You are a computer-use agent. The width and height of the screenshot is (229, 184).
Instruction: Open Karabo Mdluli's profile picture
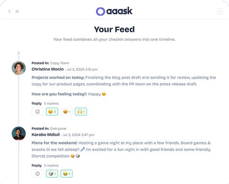click(x=19, y=133)
